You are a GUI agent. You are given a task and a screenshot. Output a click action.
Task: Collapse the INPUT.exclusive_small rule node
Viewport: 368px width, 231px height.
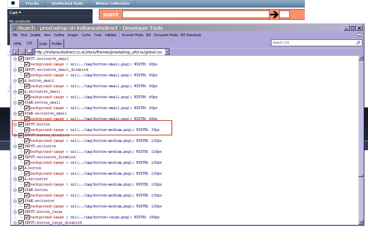pyautogui.click(x=15, y=59)
